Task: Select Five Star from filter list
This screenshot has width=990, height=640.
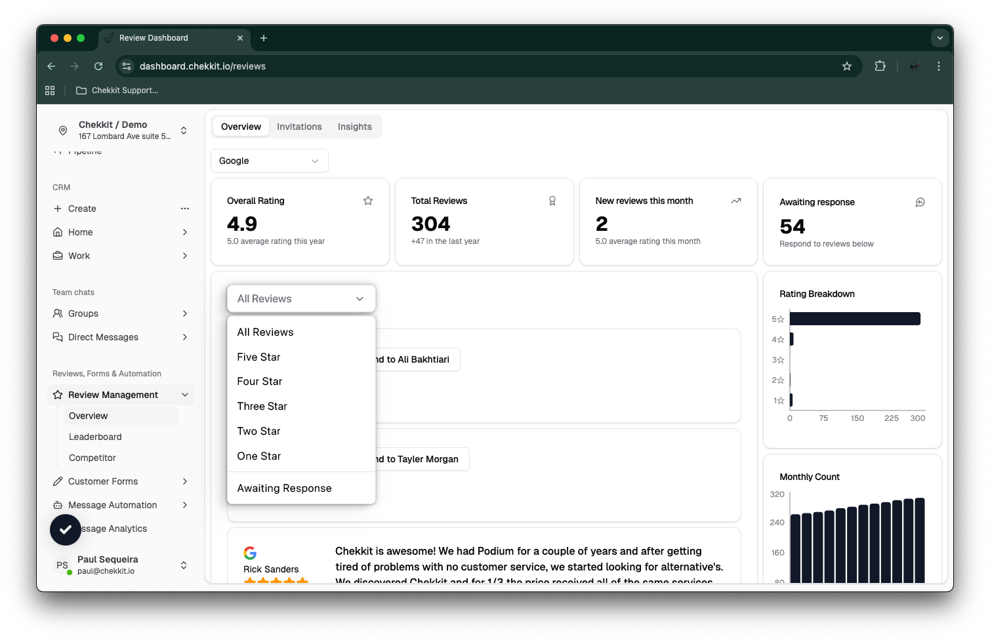Action: click(x=258, y=357)
